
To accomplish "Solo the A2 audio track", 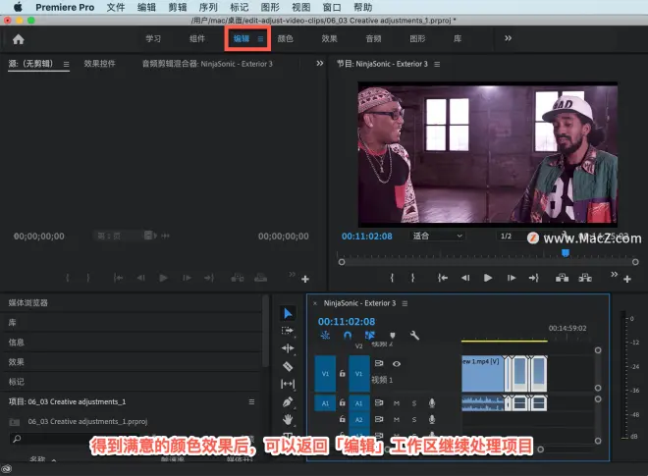I will 414,420.
